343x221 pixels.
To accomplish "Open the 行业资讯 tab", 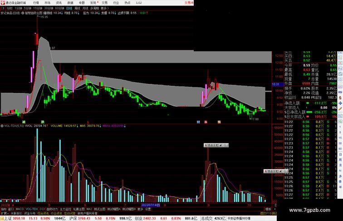I will tap(56, 213).
